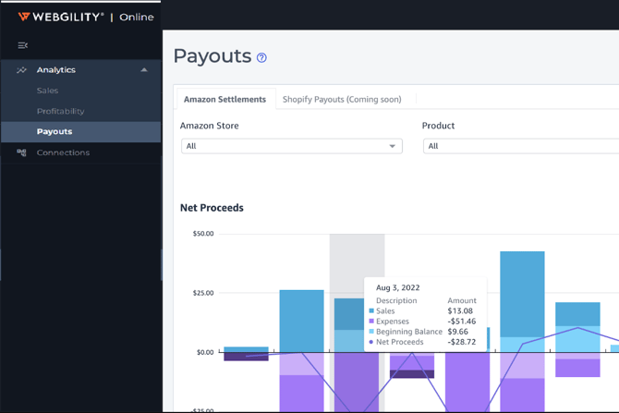Open the Sales analytics page
Image resolution: width=619 pixels, height=413 pixels.
pyautogui.click(x=47, y=91)
